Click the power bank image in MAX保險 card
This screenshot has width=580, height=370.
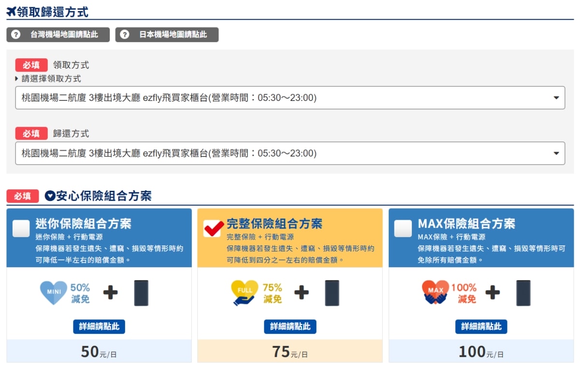click(x=523, y=293)
